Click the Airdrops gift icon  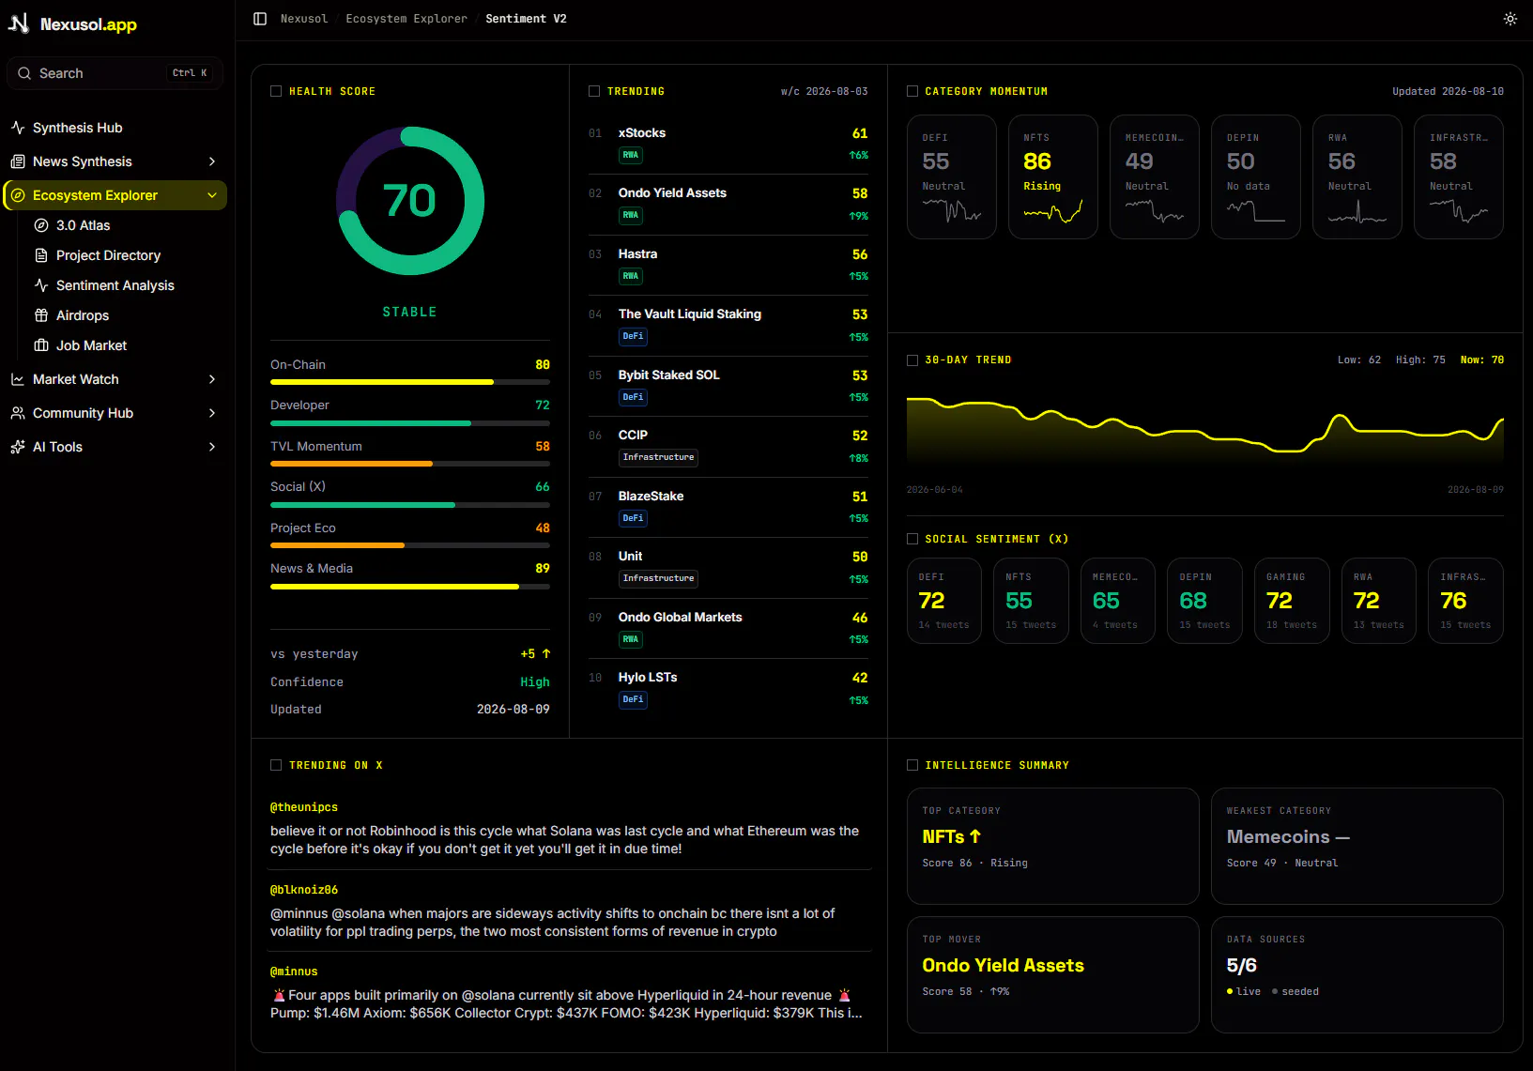tap(41, 315)
